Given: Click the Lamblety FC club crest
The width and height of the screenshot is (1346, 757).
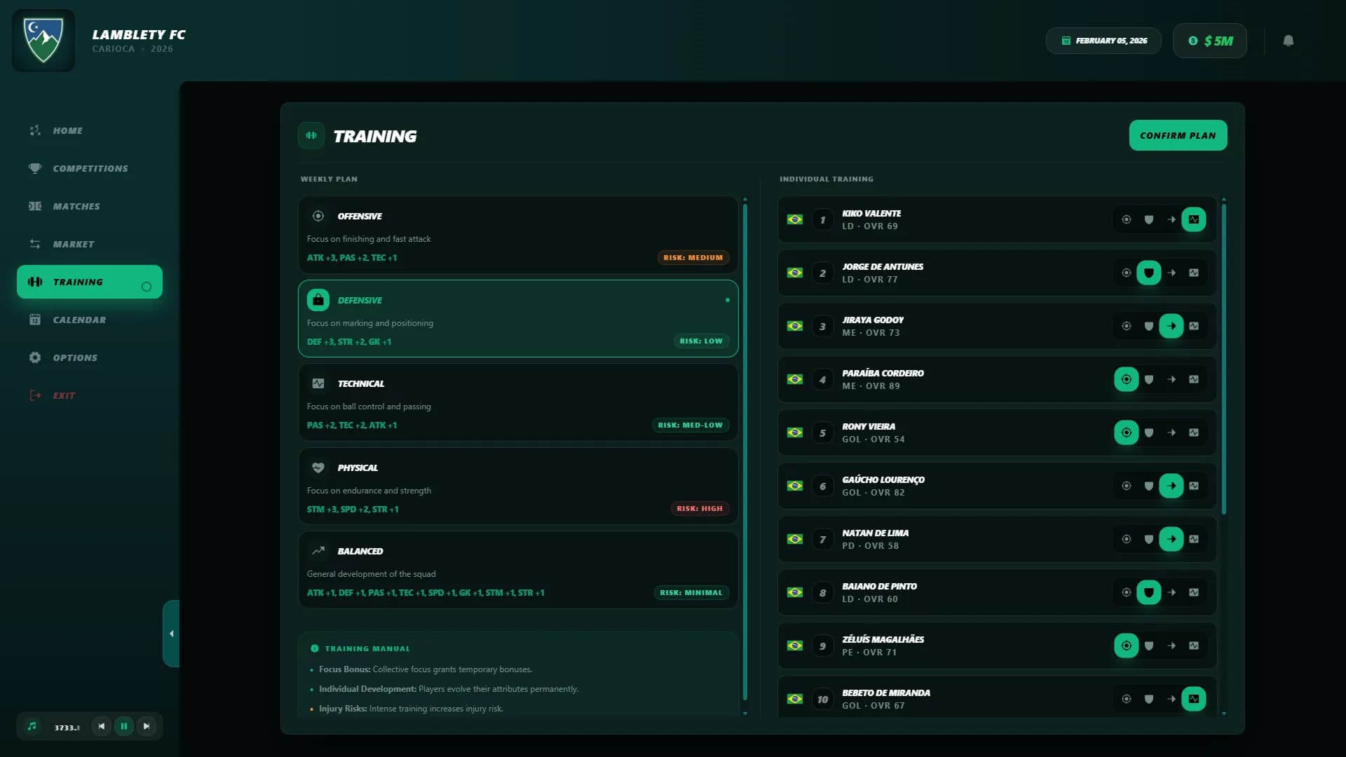Looking at the screenshot, I should pos(43,41).
